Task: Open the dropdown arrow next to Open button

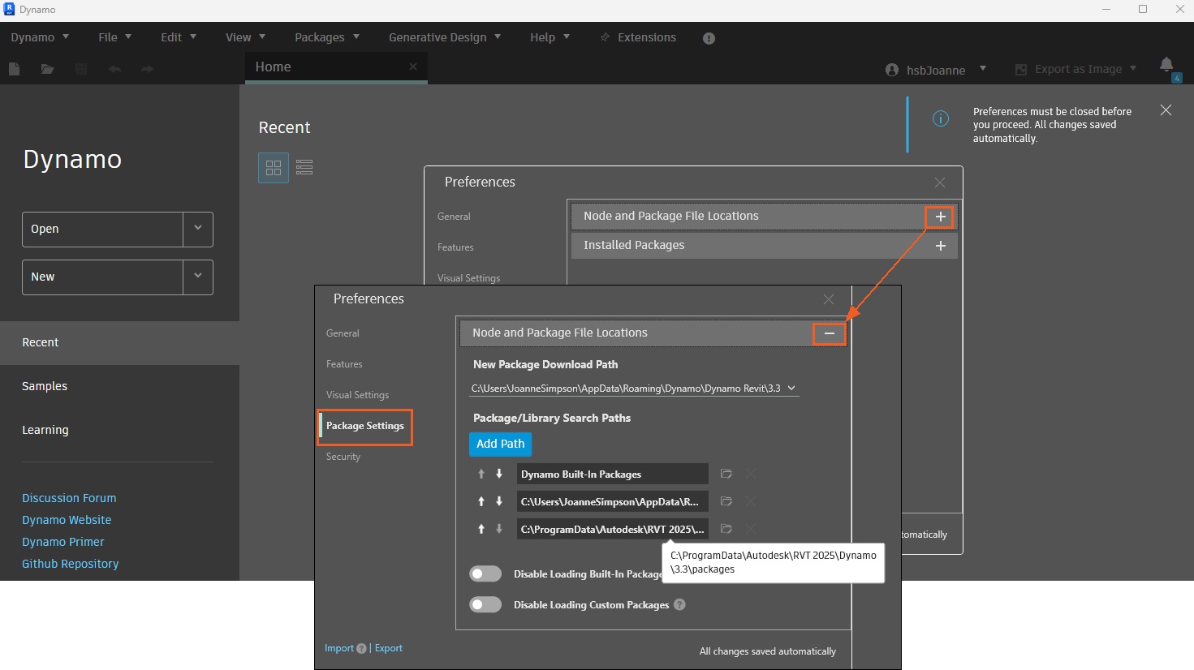Action: tap(198, 230)
